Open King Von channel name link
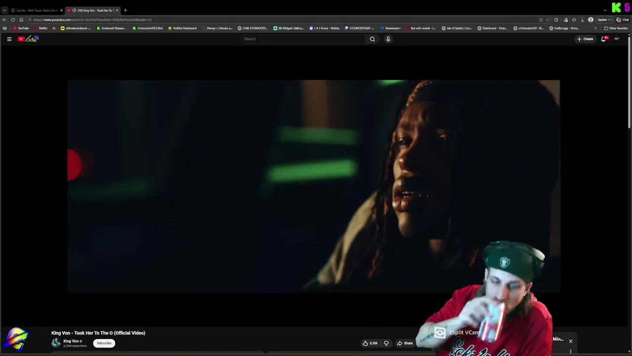This screenshot has width=632, height=356. (71, 341)
